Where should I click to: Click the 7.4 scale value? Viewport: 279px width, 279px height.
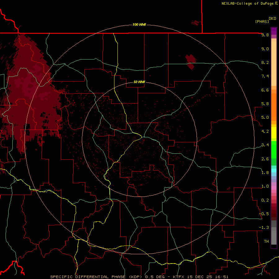point(265,76)
